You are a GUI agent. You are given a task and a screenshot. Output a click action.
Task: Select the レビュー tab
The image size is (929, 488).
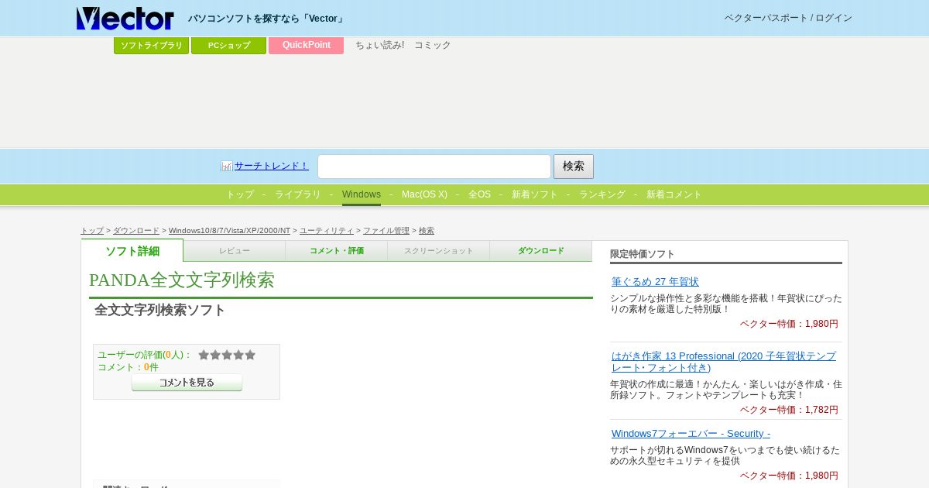click(235, 251)
